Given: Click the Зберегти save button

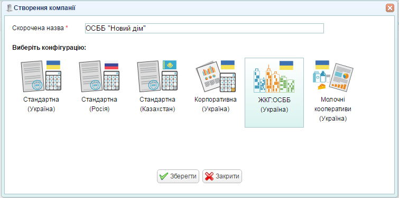Looking at the screenshot, I should [178, 176].
